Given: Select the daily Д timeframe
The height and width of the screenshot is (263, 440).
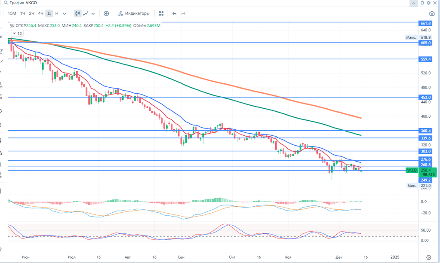Looking at the screenshot, I should [49, 13].
